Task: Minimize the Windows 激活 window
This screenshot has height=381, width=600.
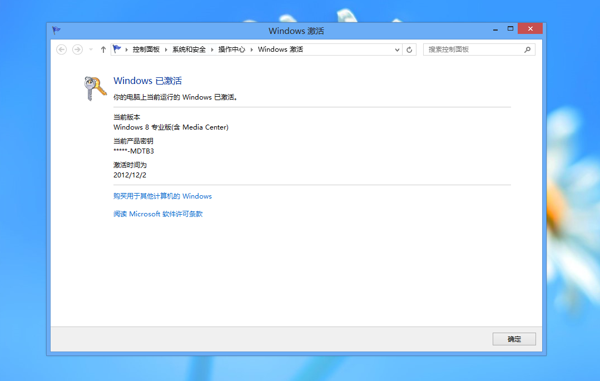Action: pos(495,29)
